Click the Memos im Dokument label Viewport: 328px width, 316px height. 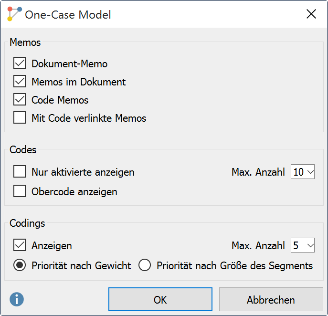(x=79, y=82)
